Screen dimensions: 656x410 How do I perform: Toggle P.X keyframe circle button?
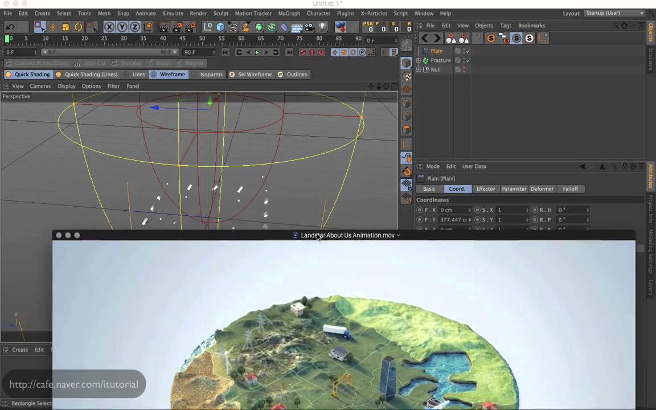tap(420, 210)
